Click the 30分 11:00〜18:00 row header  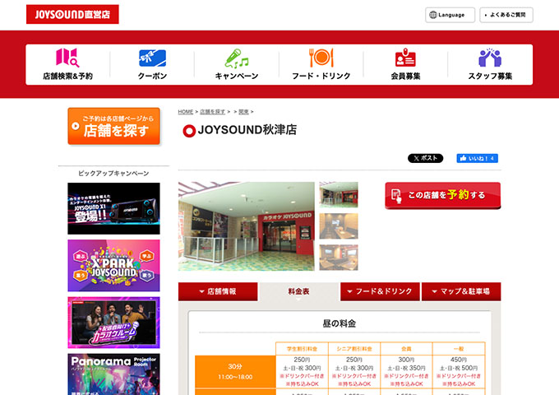tap(235, 371)
